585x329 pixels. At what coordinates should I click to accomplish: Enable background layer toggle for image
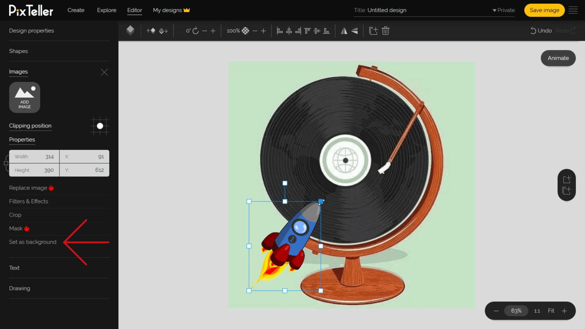(x=32, y=242)
